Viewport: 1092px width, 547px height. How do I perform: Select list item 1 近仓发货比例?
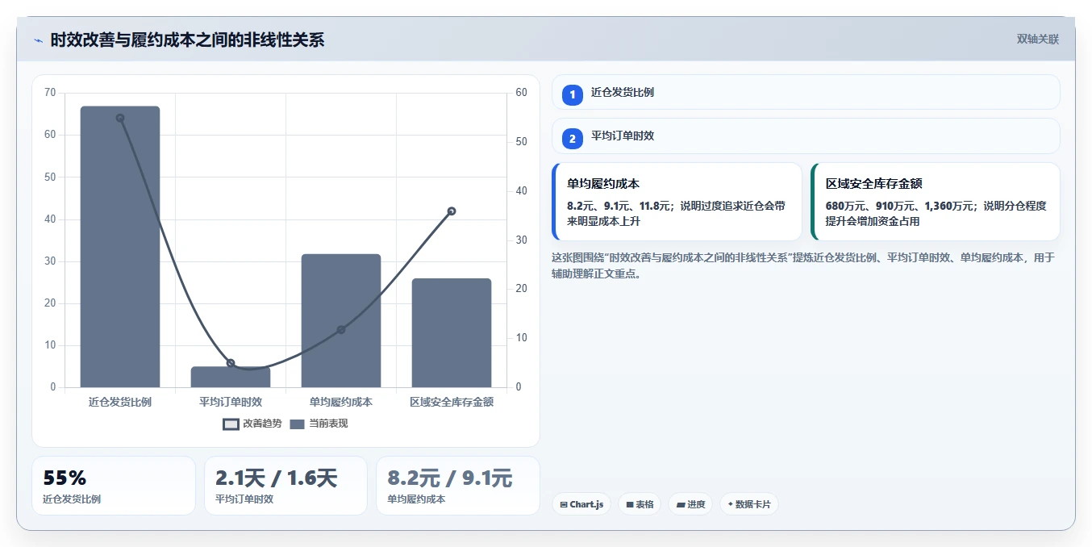tap(806, 92)
